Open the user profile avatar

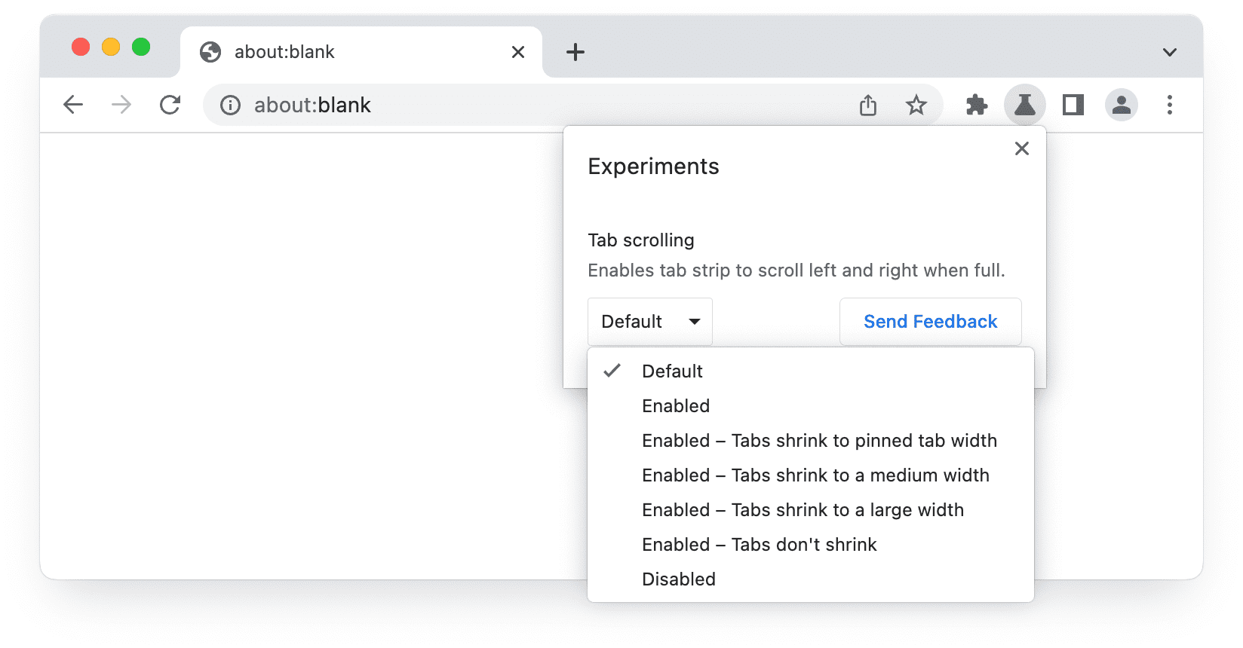click(x=1121, y=105)
